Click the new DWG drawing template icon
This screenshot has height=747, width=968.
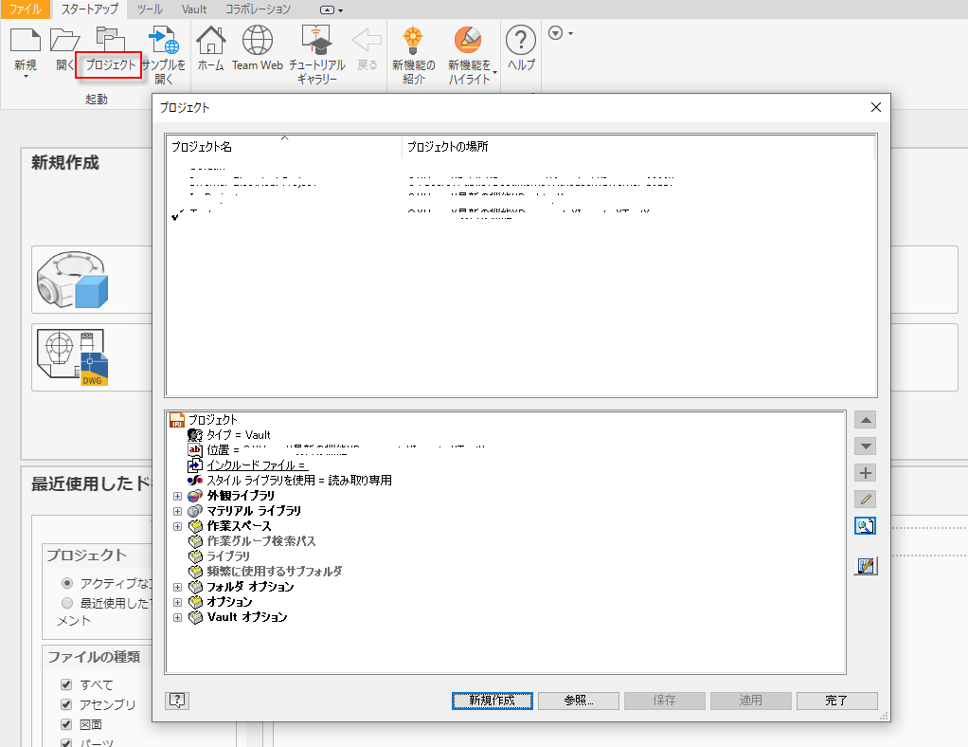pos(73,357)
